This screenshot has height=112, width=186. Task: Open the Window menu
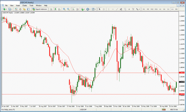(39, 5)
